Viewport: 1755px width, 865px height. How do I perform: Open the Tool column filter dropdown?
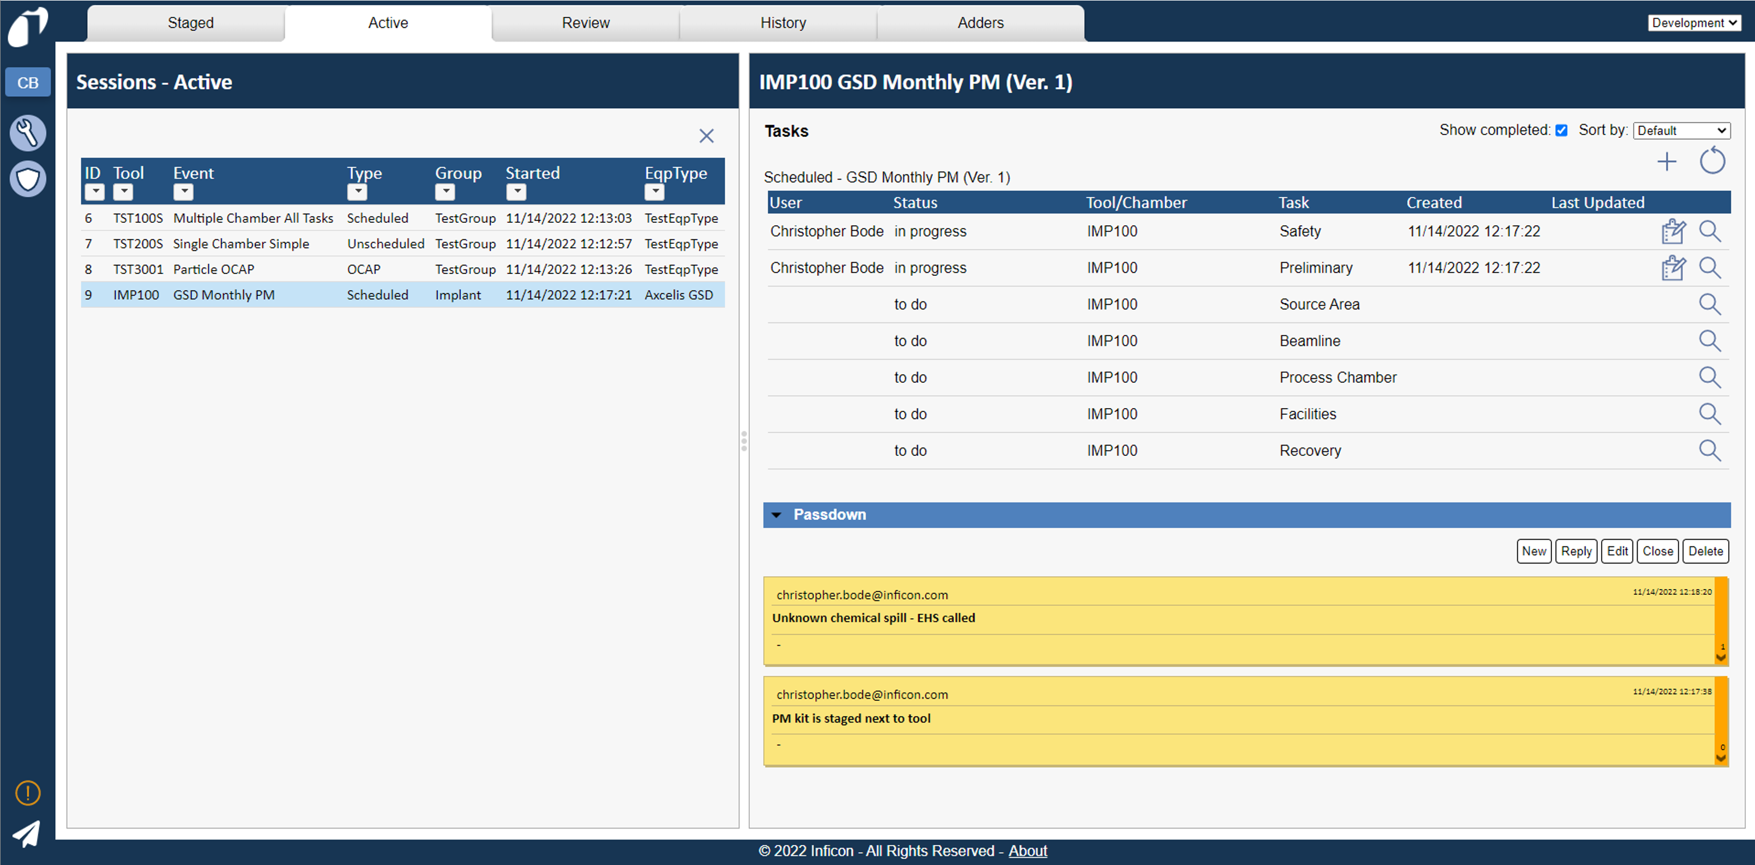(x=123, y=192)
